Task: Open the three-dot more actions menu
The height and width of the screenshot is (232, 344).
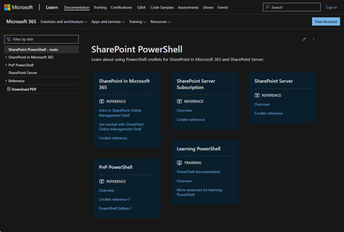Action: 313,39
